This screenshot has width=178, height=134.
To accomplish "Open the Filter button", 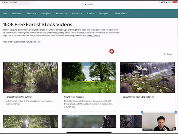I will point(168,54).
